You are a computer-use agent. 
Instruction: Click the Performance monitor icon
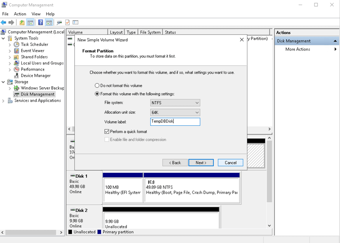coord(17,69)
